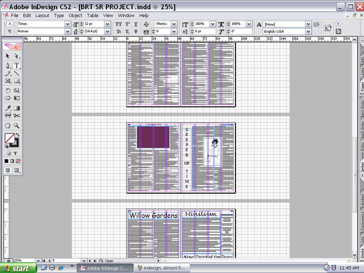Go to the next page

point(90,261)
